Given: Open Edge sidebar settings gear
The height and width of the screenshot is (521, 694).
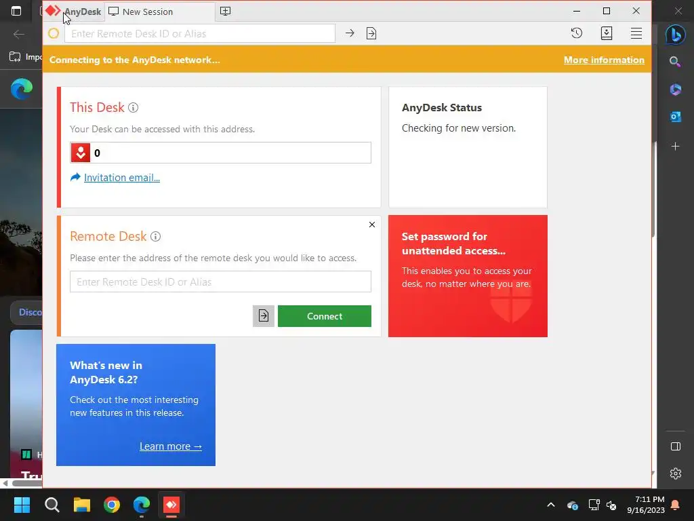Looking at the screenshot, I should pyautogui.click(x=676, y=474).
